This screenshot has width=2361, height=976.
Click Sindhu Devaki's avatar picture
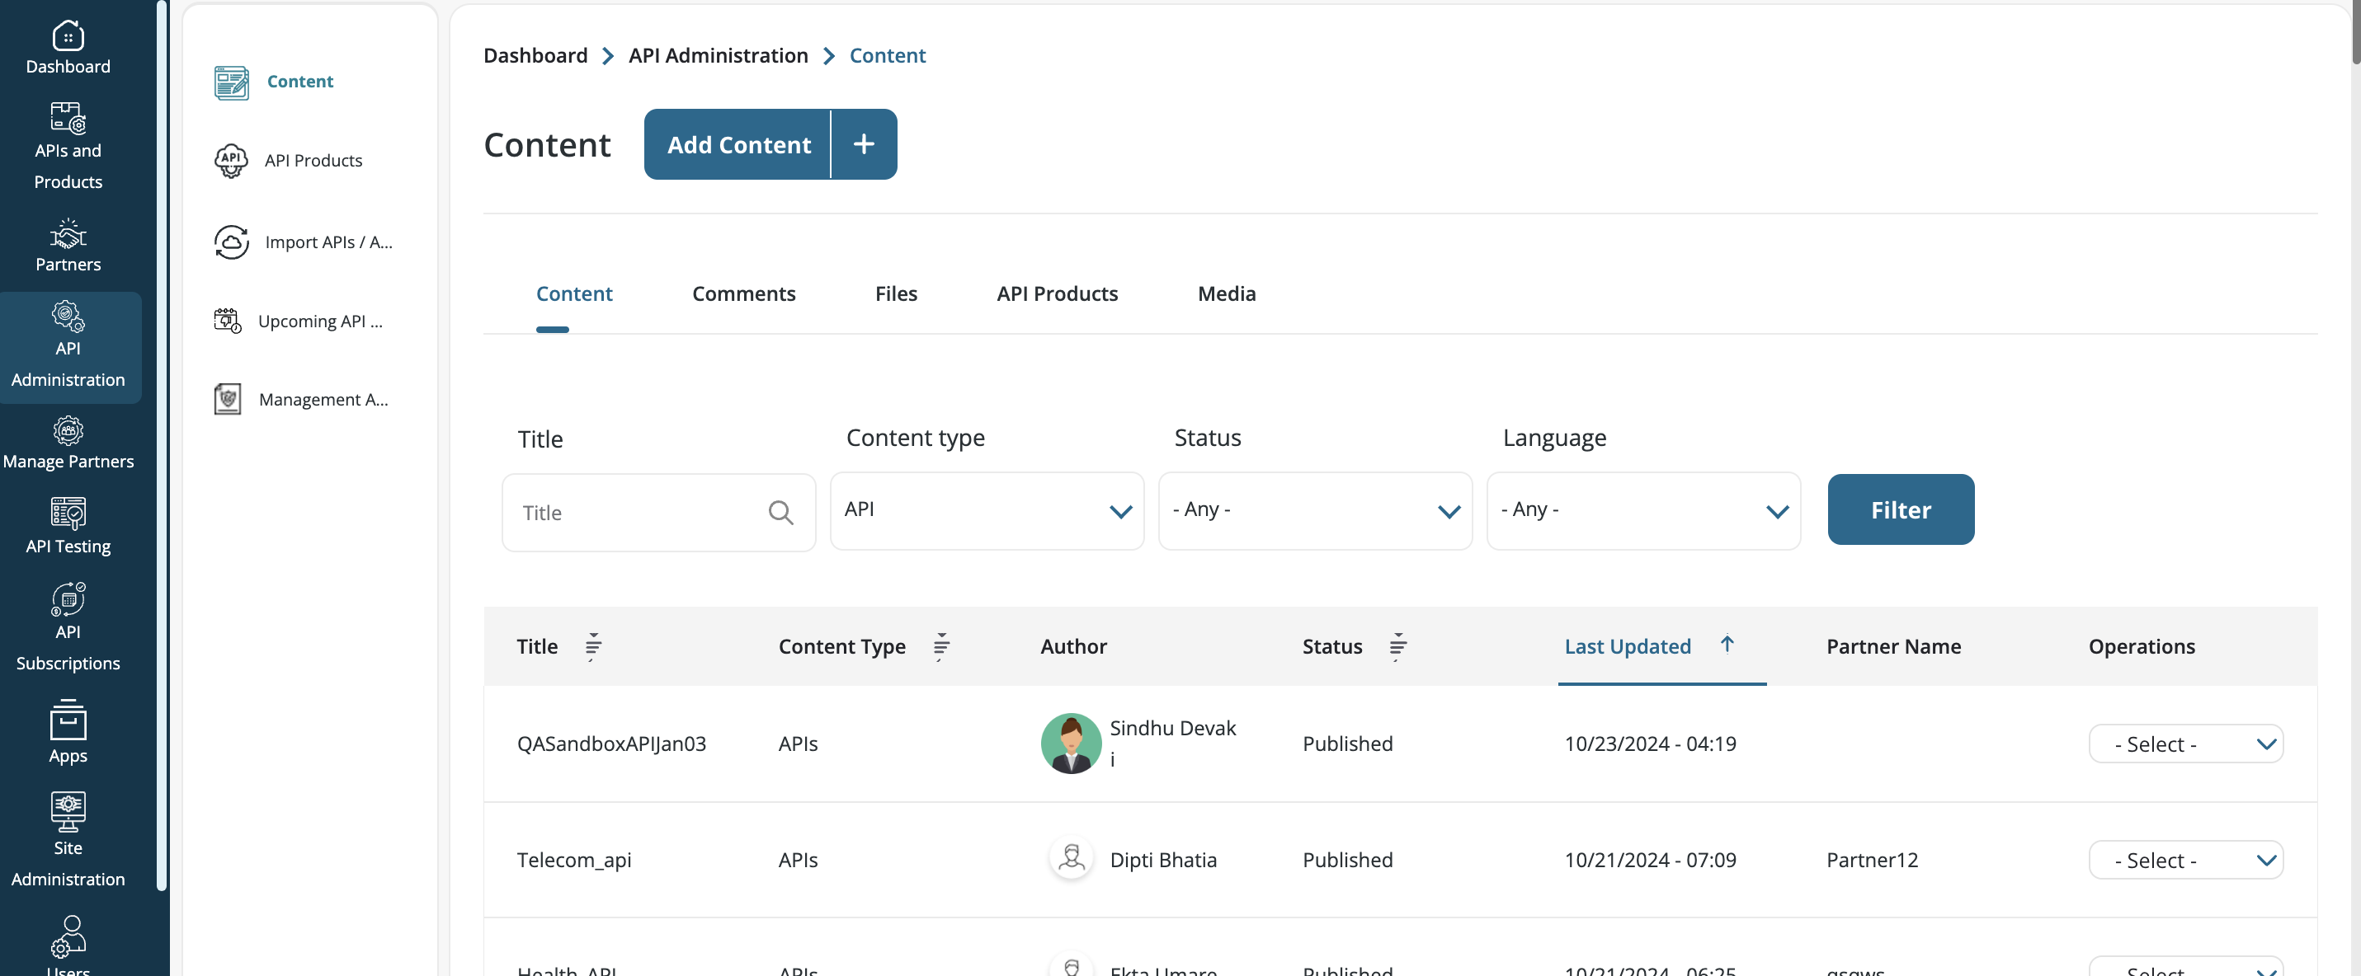tap(1071, 744)
